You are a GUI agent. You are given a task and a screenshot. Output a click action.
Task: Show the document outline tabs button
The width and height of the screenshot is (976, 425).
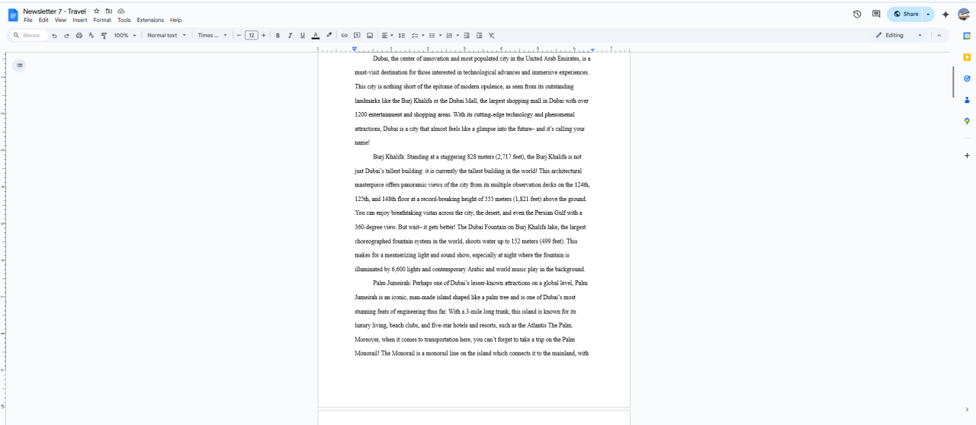coord(19,66)
